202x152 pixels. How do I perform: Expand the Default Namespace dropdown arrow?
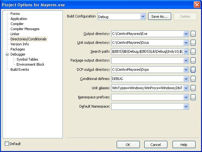[186, 107]
